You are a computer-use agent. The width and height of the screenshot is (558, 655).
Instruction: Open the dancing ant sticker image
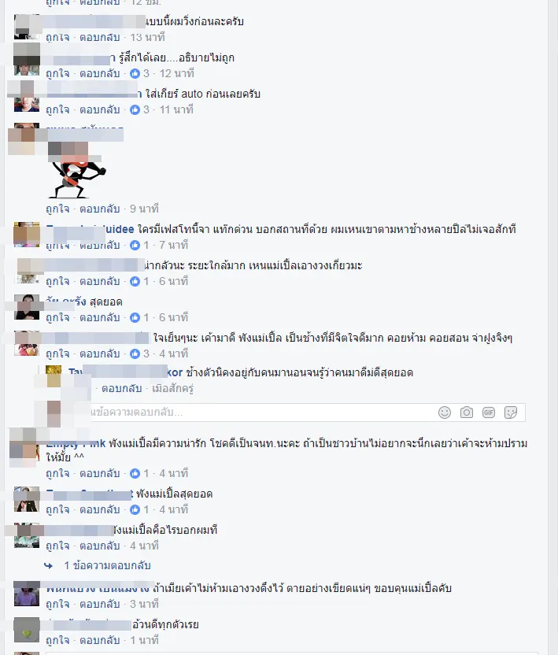[77, 170]
